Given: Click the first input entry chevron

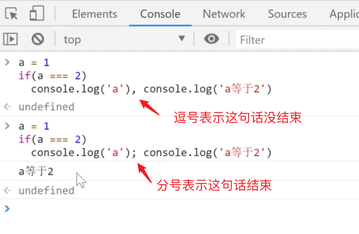Looking at the screenshot, I should click(x=7, y=62).
